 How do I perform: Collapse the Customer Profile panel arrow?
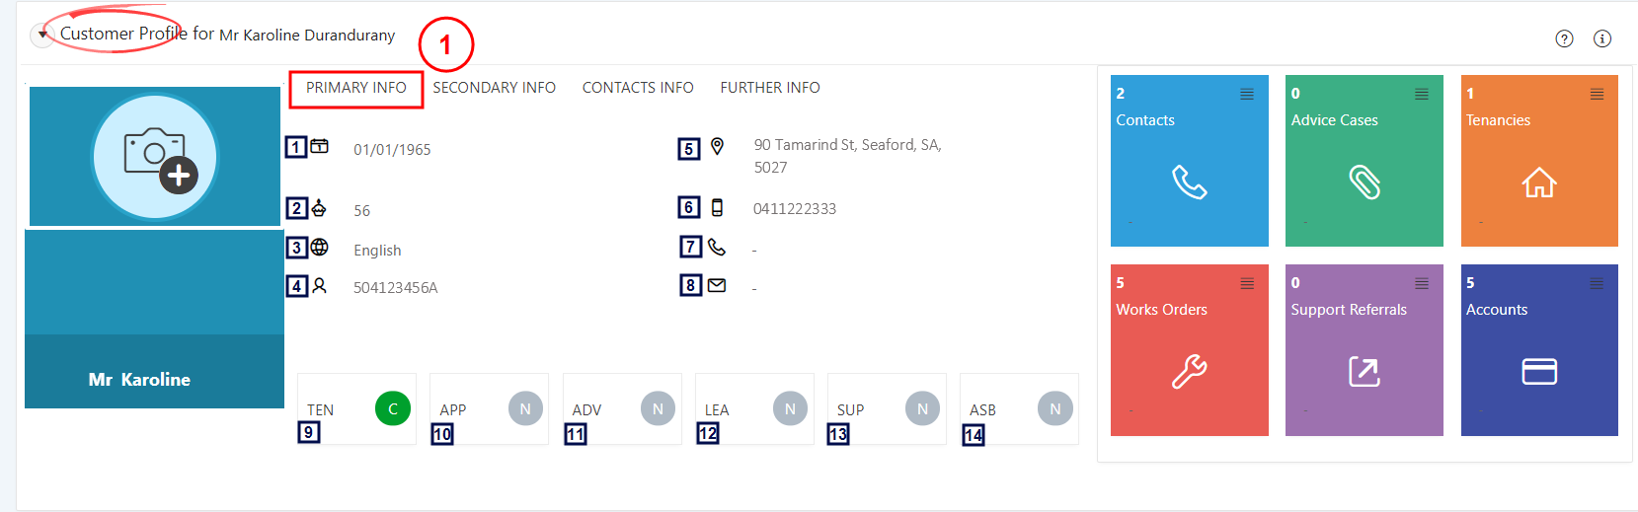(42, 36)
